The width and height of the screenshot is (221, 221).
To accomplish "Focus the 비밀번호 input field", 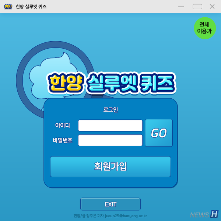I will pyautogui.click(x=110, y=140).
